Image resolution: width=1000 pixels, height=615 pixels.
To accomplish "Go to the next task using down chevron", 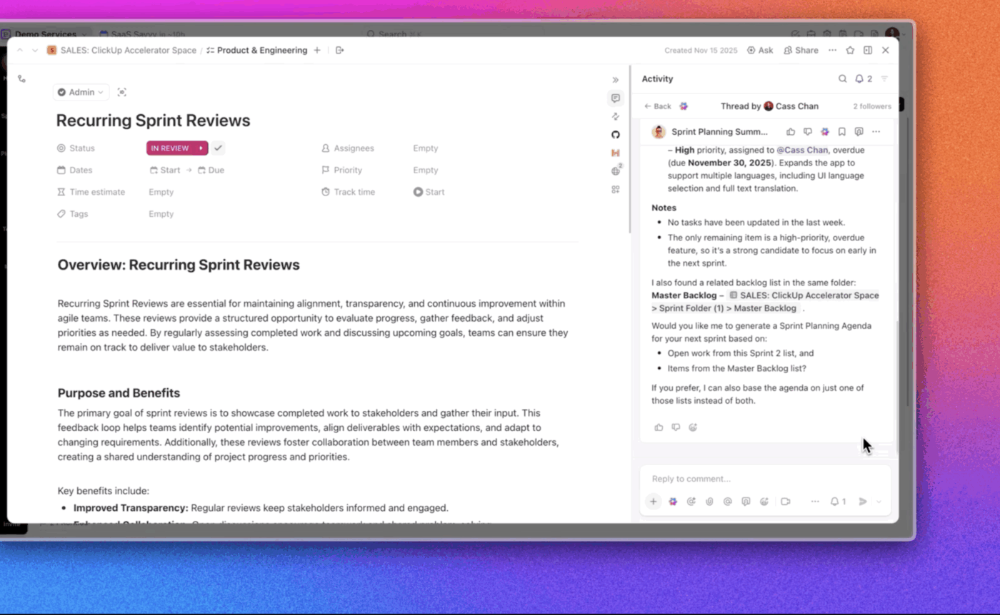I will pos(35,51).
